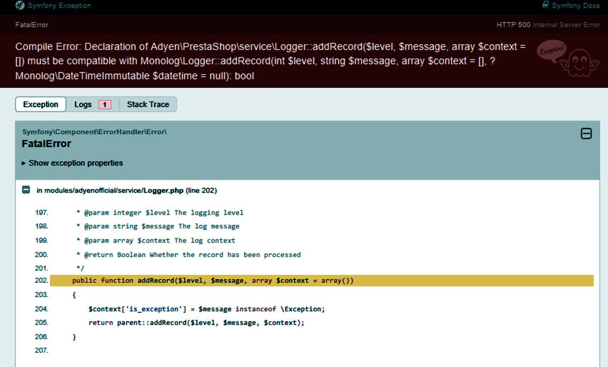Open the Stack Trace tab
Screen dimensions: 608x367
(148, 104)
